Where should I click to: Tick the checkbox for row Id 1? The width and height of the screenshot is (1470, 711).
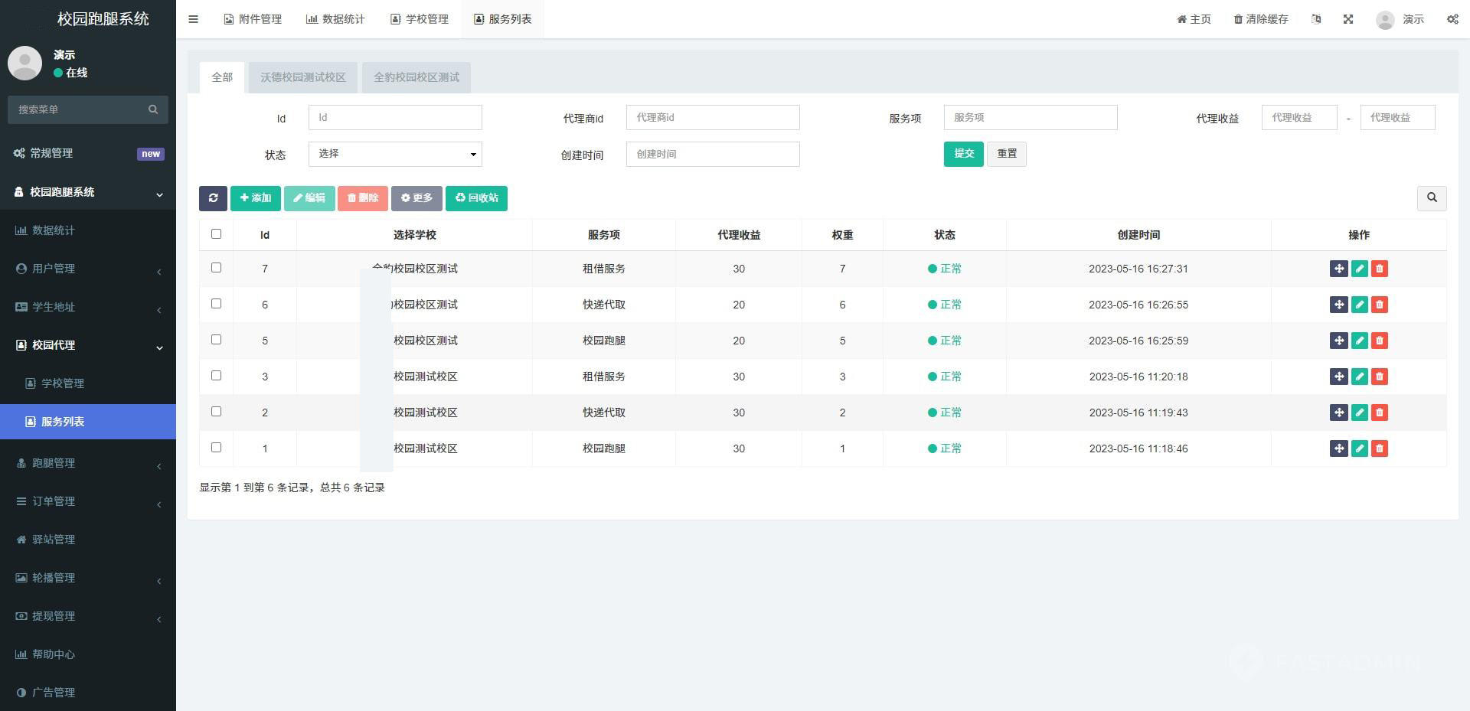coord(216,448)
